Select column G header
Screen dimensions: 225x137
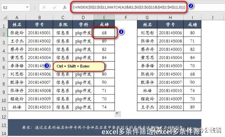(x=147, y=18)
